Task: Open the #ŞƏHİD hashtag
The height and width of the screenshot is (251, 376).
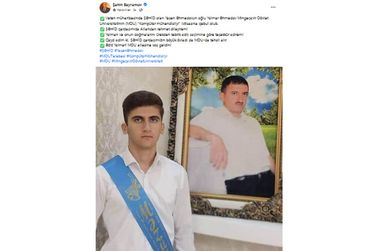Action: coord(106,50)
